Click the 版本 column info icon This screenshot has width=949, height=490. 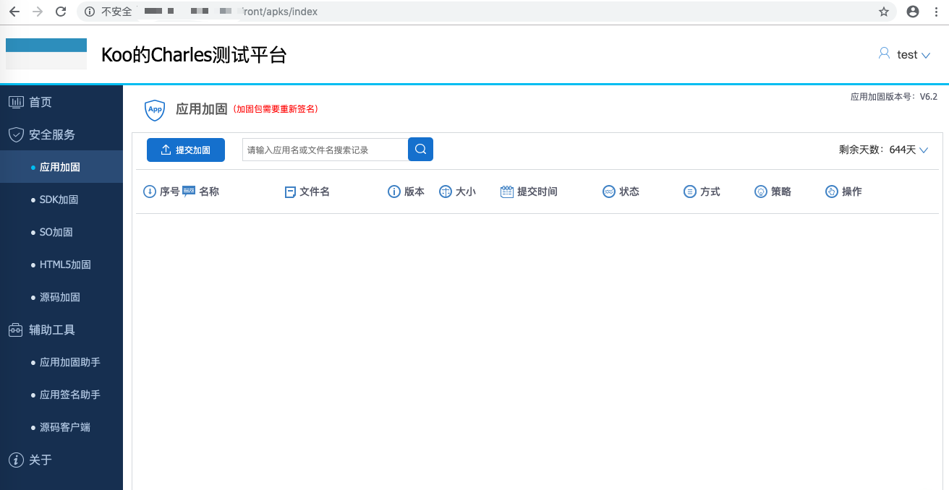pyautogui.click(x=394, y=192)
